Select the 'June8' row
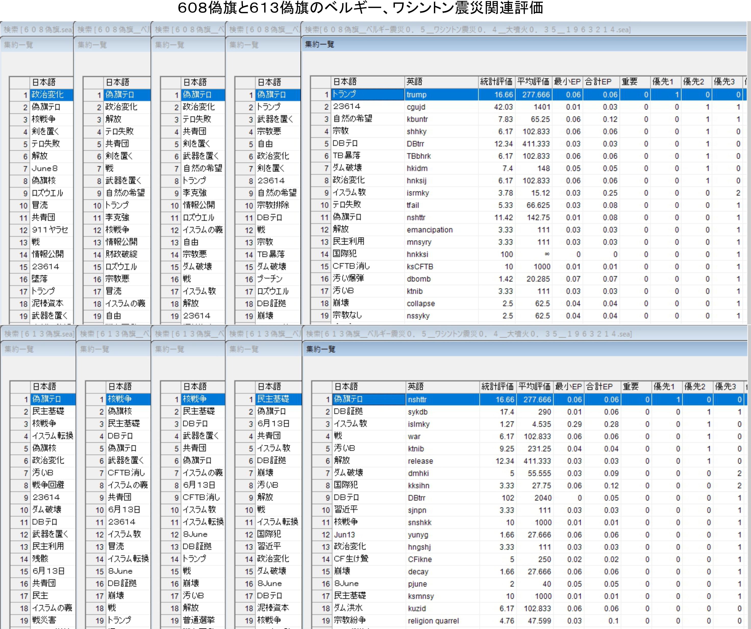751x629 pixels. coord(42,168)
